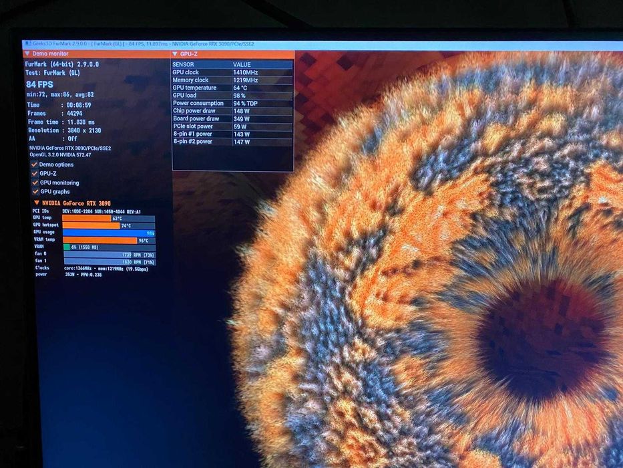Click the 1410MHz GPU clock value
Image resolution: width=623 pixels, height=468 pixels.
coord(246,72)
